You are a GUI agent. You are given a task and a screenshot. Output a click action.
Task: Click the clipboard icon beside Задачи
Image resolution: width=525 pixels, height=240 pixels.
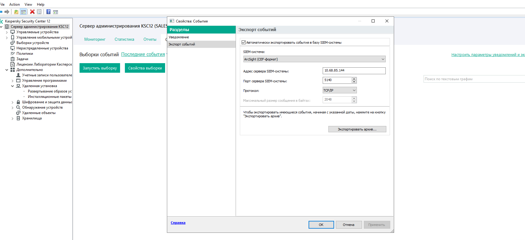point(13,59)
